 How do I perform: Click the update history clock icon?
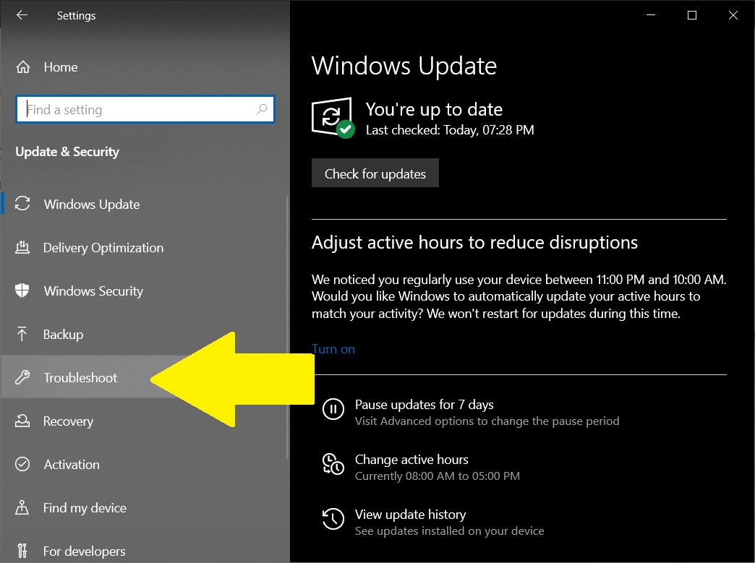click(333, 519)
